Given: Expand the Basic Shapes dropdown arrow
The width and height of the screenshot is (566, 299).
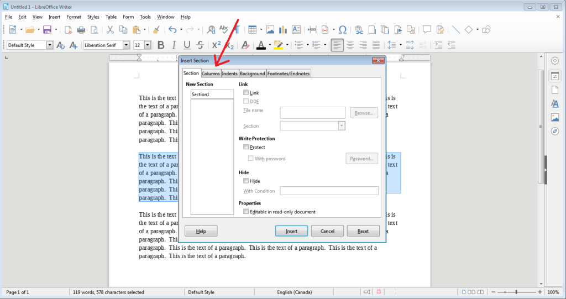Looking at the screenshot, I should coord(477,30).
